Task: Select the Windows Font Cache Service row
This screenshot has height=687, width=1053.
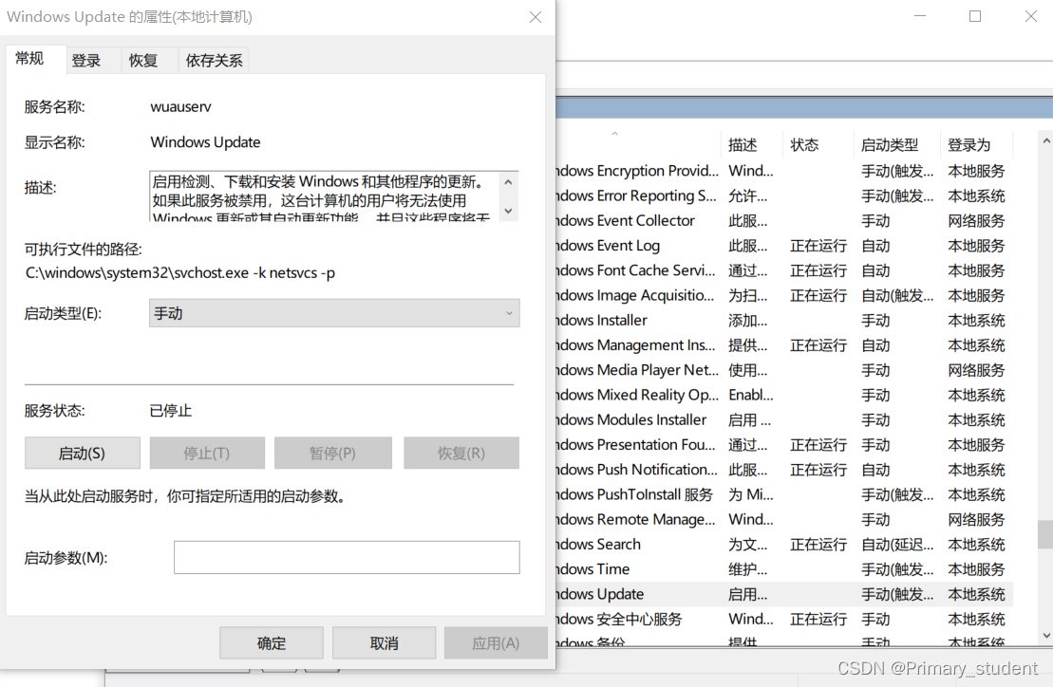Action: pos(783,270)
